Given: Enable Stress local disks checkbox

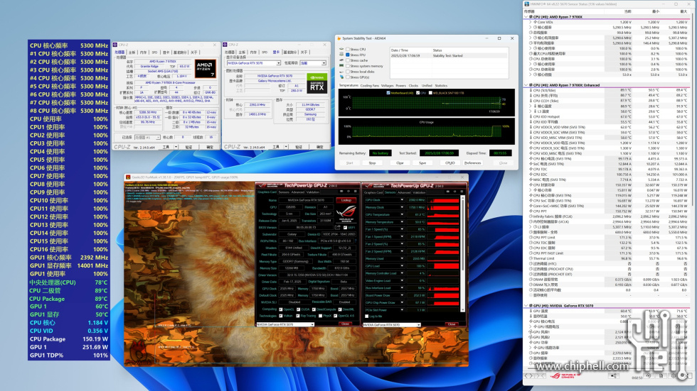Looking at the screenshot, I should click(x=348, y=72).
